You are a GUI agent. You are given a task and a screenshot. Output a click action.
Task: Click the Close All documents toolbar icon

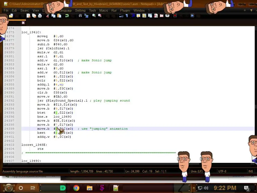point(34,16)
